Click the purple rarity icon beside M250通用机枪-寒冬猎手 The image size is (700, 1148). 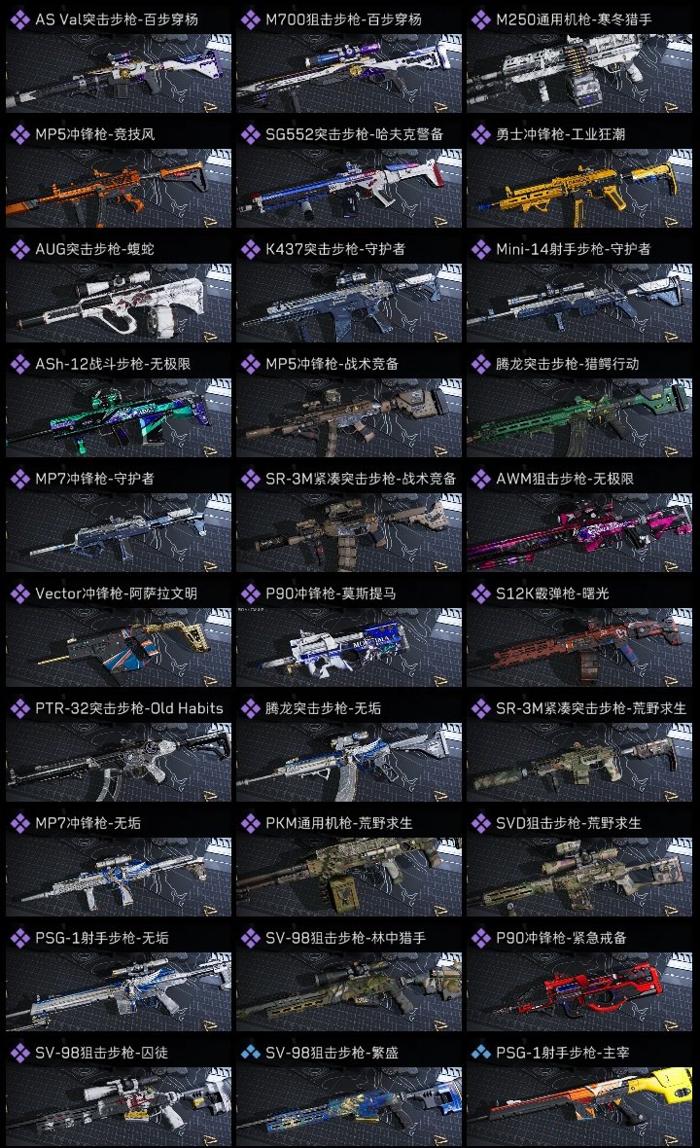click(x=480, y=19)
